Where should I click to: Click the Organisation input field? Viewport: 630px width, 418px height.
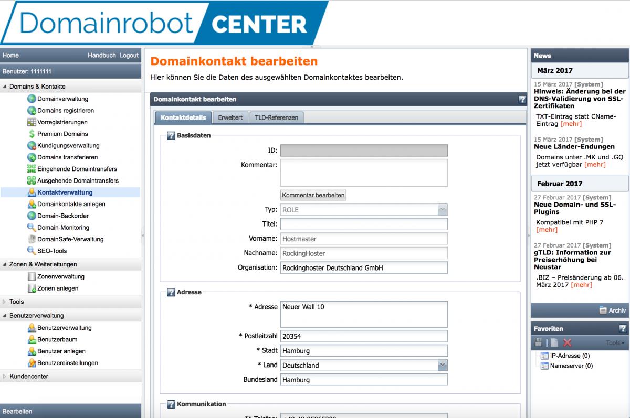[364, 267]
